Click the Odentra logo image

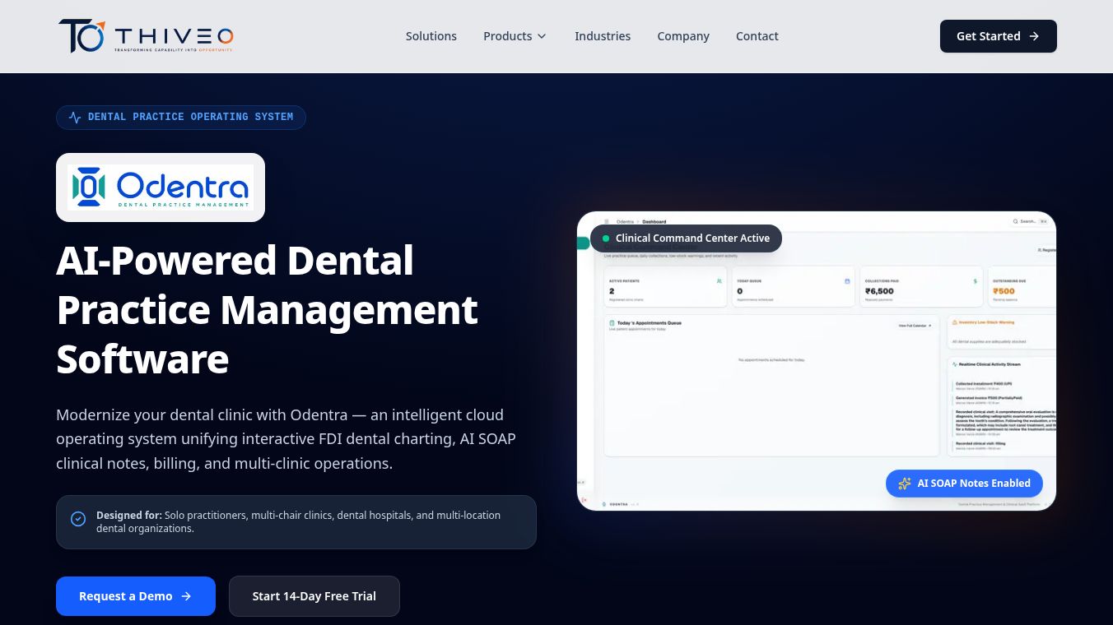click(x=161, y=187)
